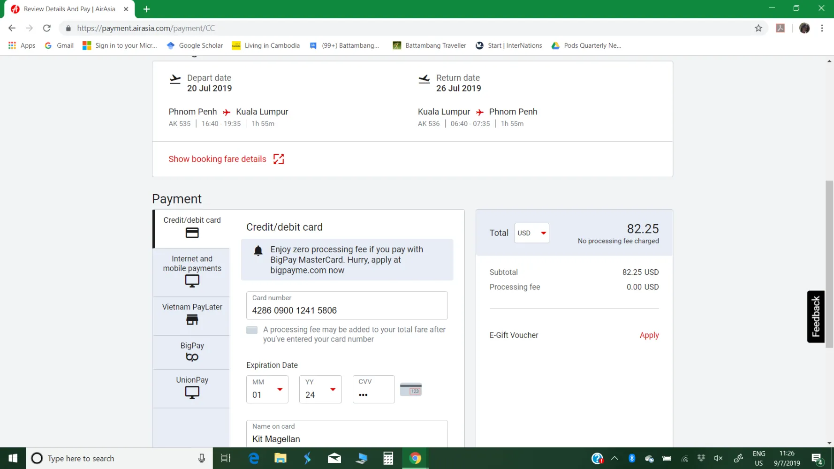This screenshot has width=834, height=469.
Task: Open the UnionPay payment option
Action: pos(192,389)
